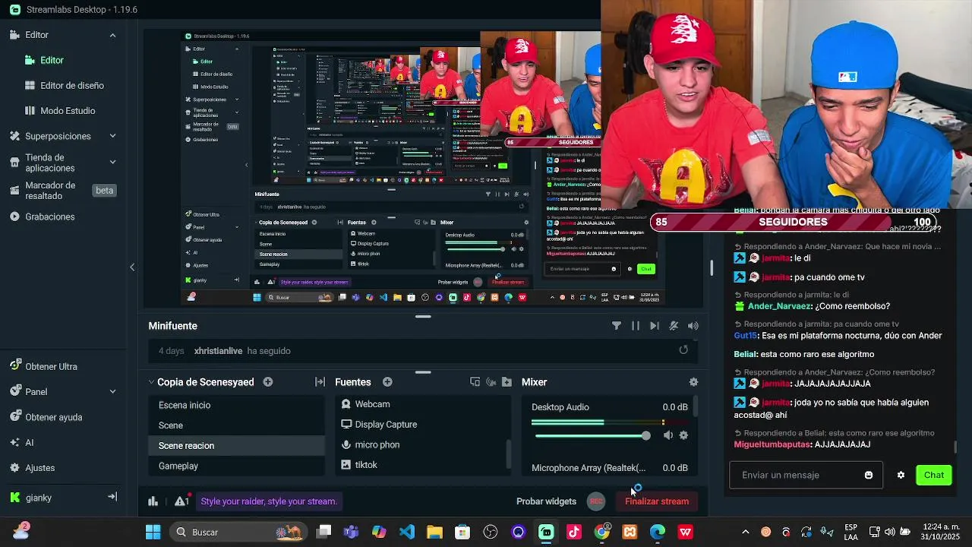Screen dimensions: 972x547
Task: Collapse the side panel arrow left of preview
Action: coord(132,267)
